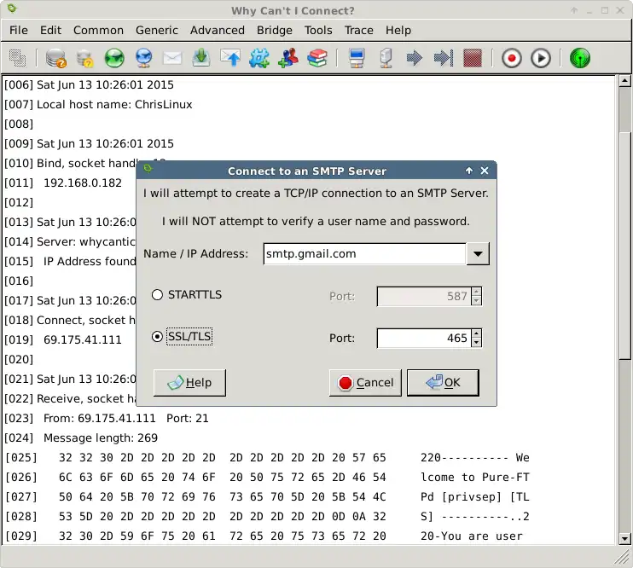Click up arrow on STARTTLS port 587
The image size is (633, 568).
[476, 292]
